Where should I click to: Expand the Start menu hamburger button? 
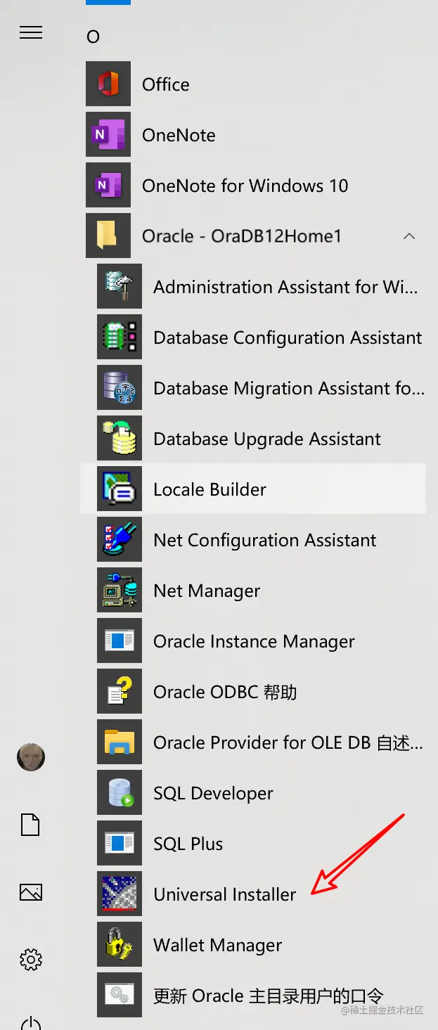pos(31,33)
